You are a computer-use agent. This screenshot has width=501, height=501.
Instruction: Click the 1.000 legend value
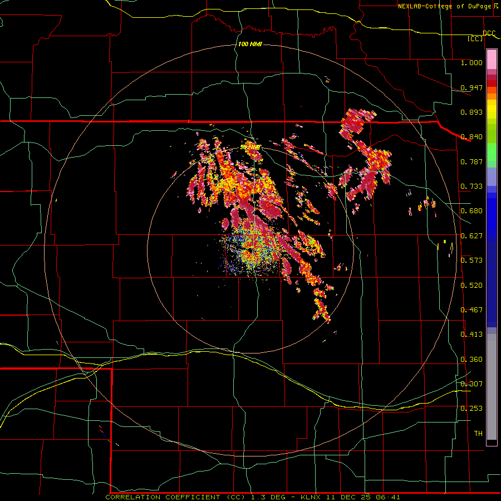(x=471, y=62)
